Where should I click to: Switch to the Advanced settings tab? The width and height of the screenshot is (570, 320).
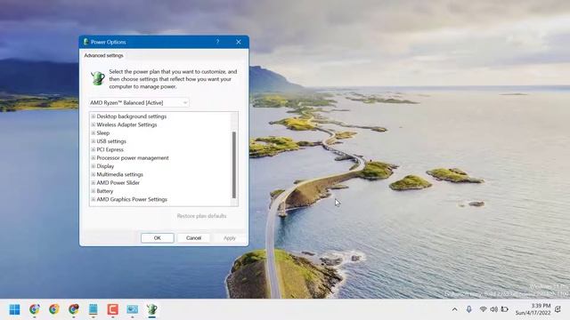[x=103, y=55]
